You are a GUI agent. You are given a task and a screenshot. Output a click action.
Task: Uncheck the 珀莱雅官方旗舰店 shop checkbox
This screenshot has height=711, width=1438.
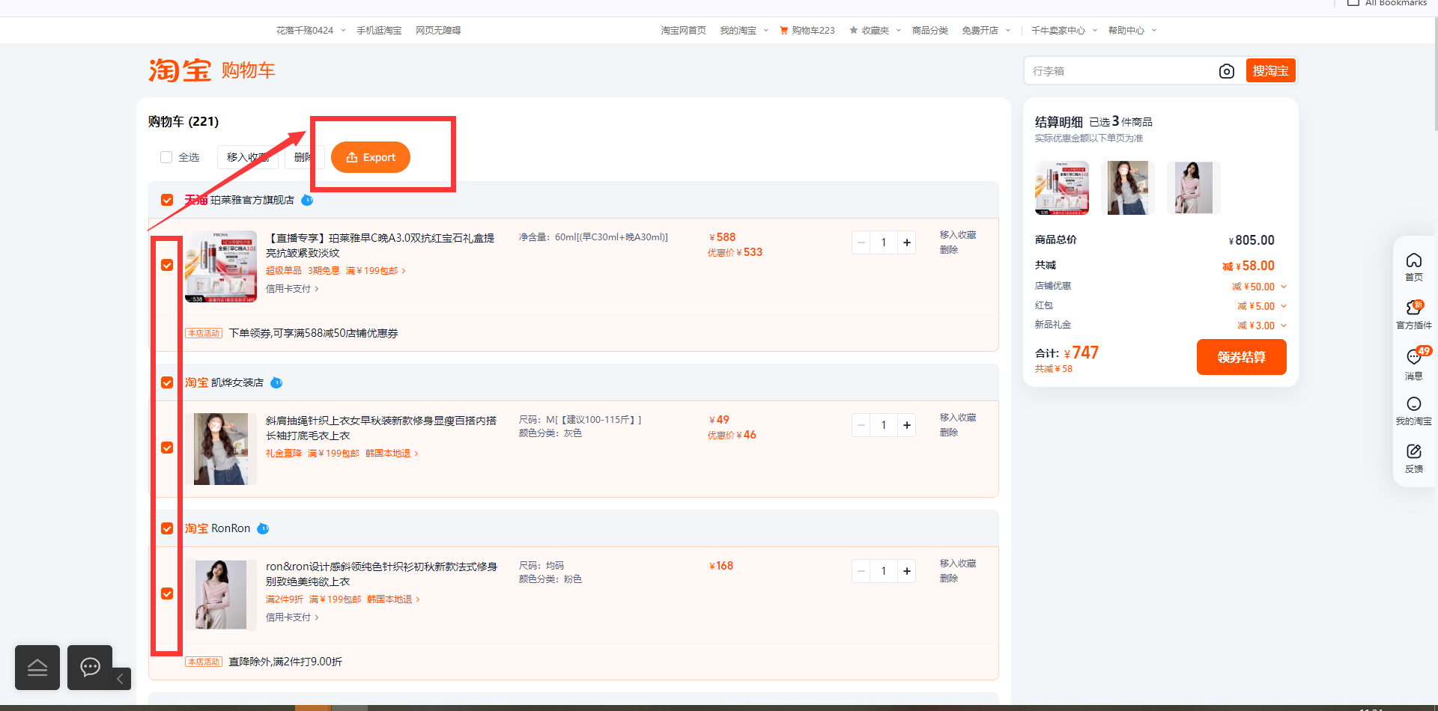click(x=167, y=200)
